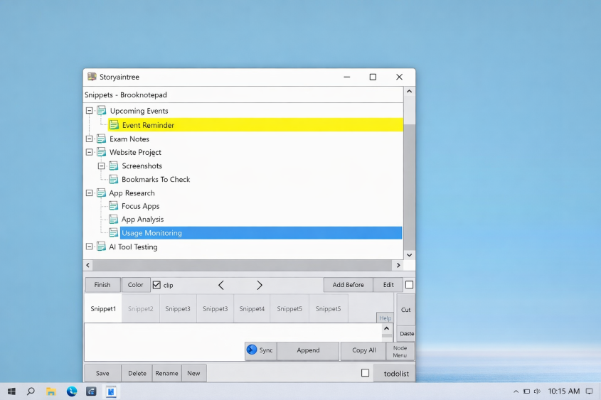
Task: Click the New button
Action: [193, 373]
